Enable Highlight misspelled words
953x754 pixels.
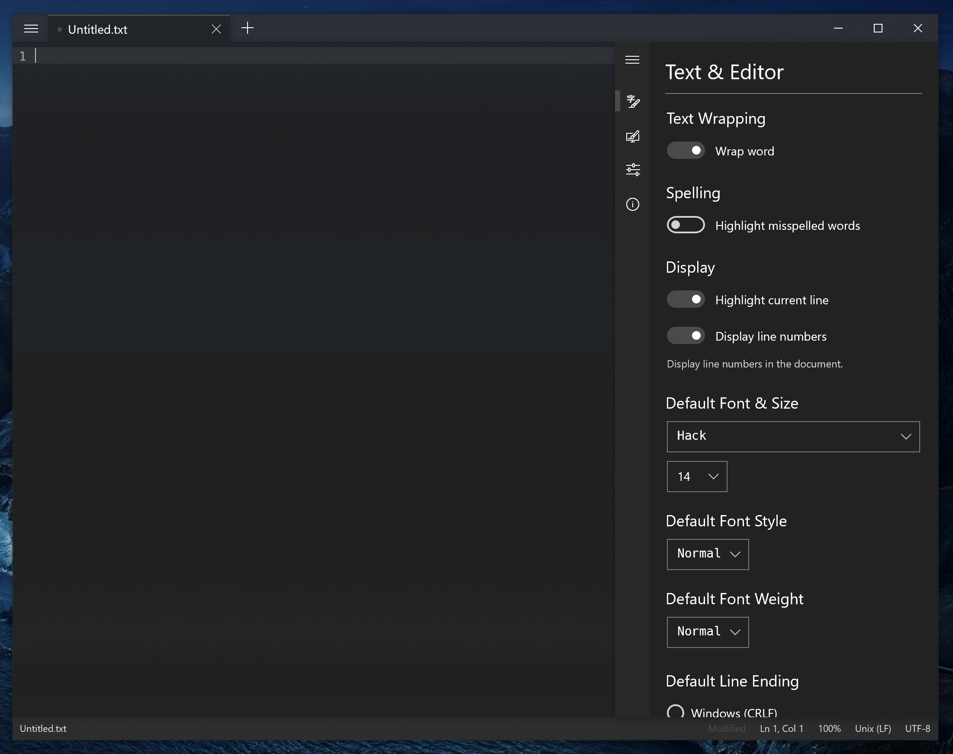point(685,225)
